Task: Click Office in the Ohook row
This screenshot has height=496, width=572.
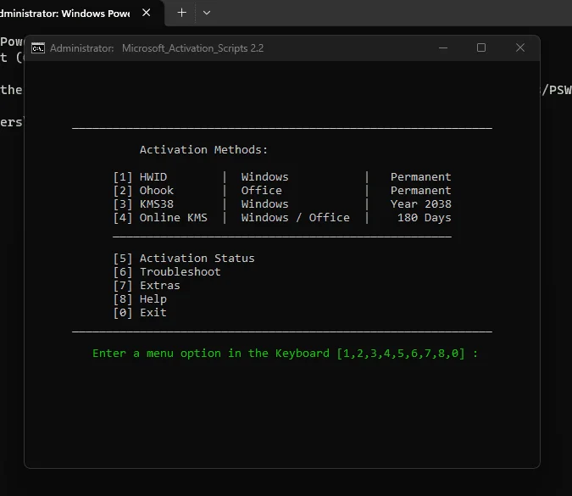Action: (x=262, y=191)
